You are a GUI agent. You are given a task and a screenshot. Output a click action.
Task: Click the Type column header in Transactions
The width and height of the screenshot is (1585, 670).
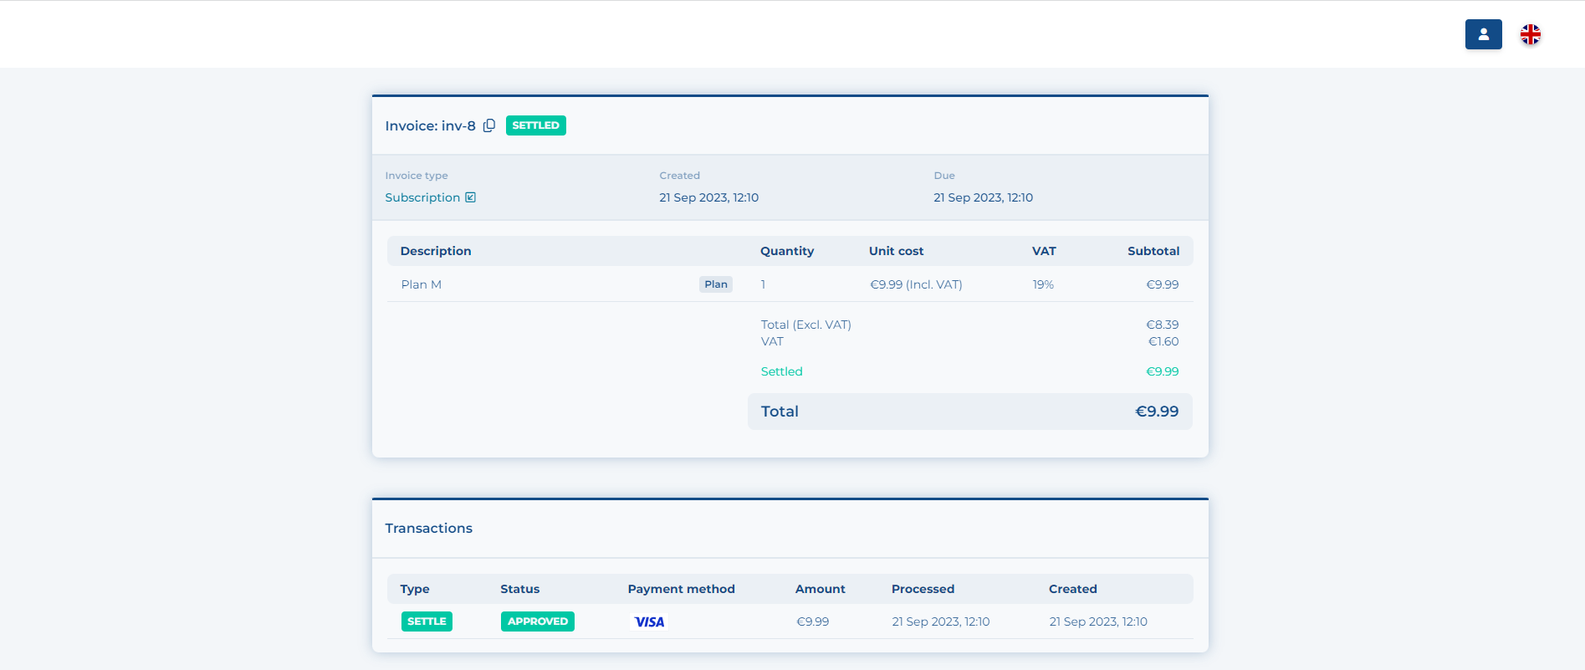415,589
